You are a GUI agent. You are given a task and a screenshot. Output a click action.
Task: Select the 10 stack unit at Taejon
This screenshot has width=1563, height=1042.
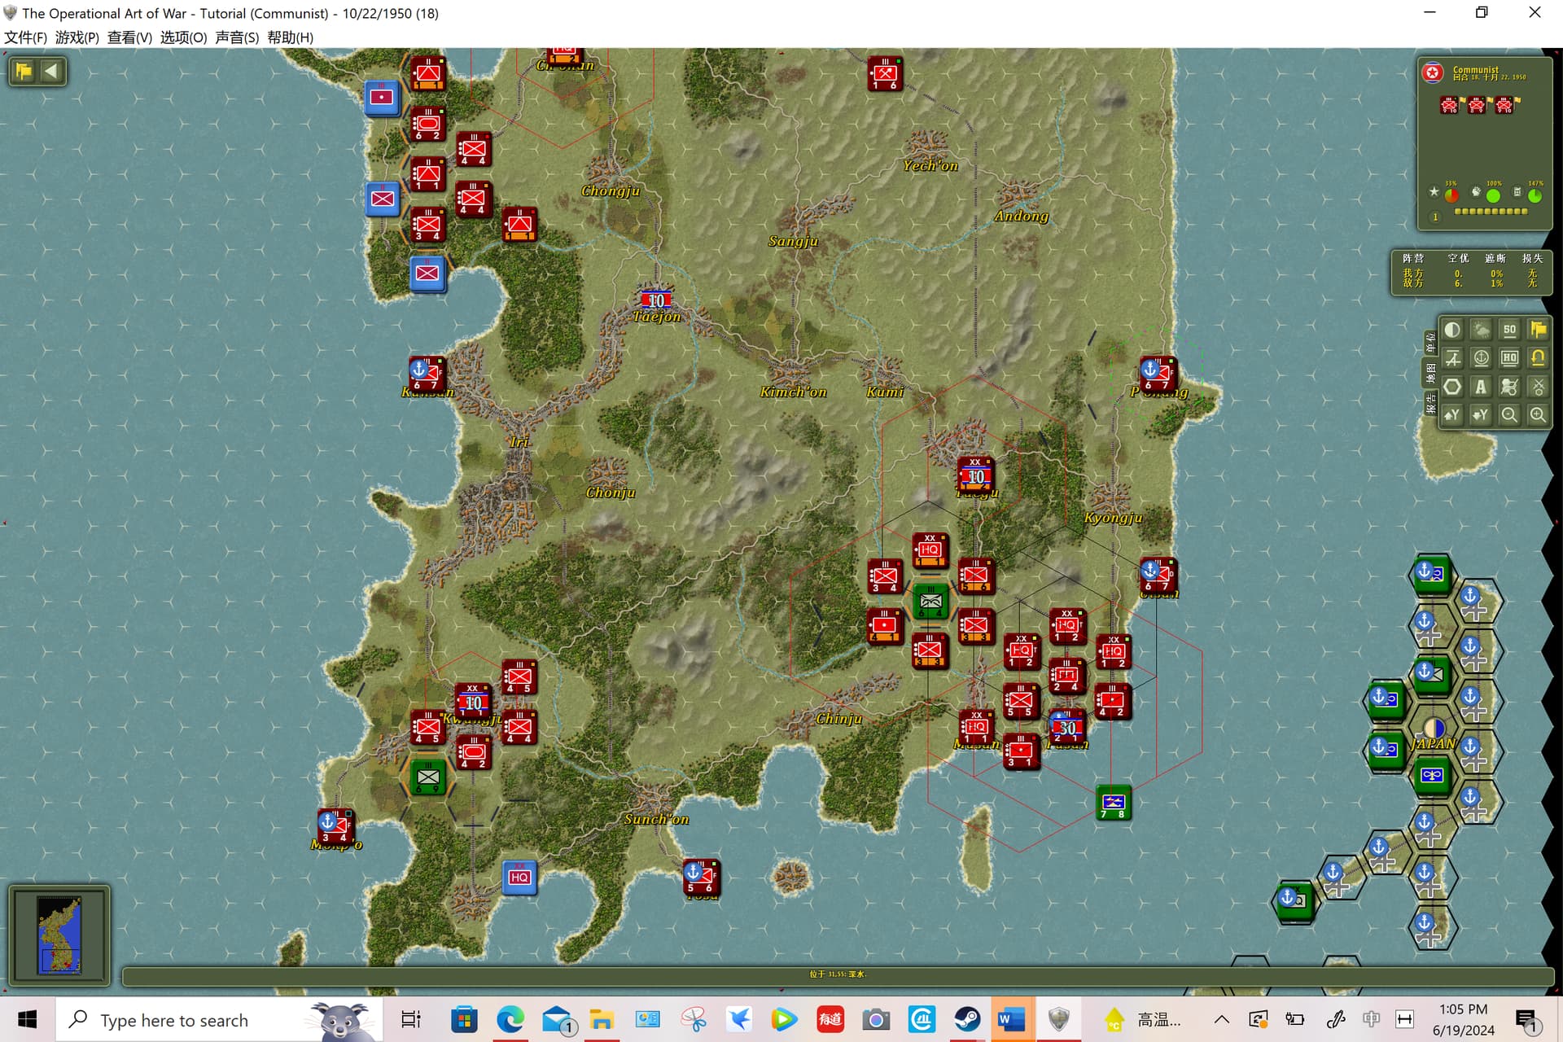(656, 300)
